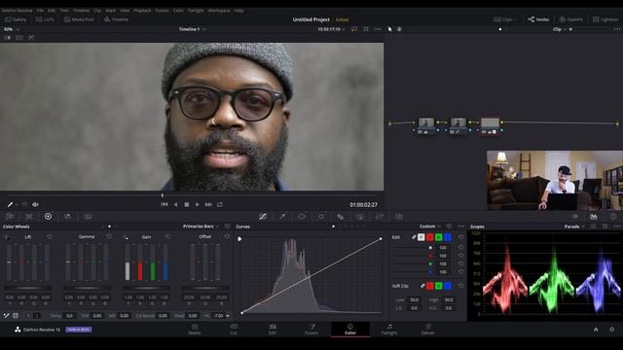This screenshot has width=623, height=350.
Task: Jump to the previous clip
Action: tap(165, 205)
